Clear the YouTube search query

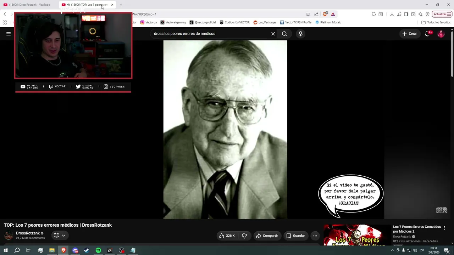[273, 34]
